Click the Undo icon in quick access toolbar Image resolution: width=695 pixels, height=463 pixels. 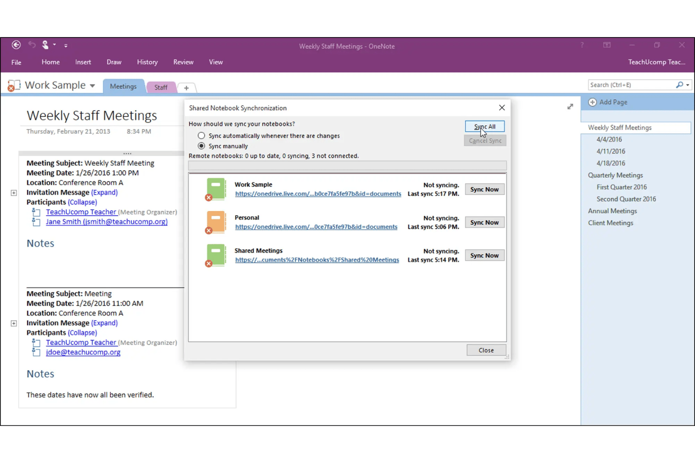click(32, 45)
